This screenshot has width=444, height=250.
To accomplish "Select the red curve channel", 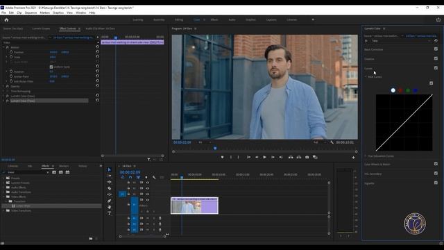I will [400, 90].
